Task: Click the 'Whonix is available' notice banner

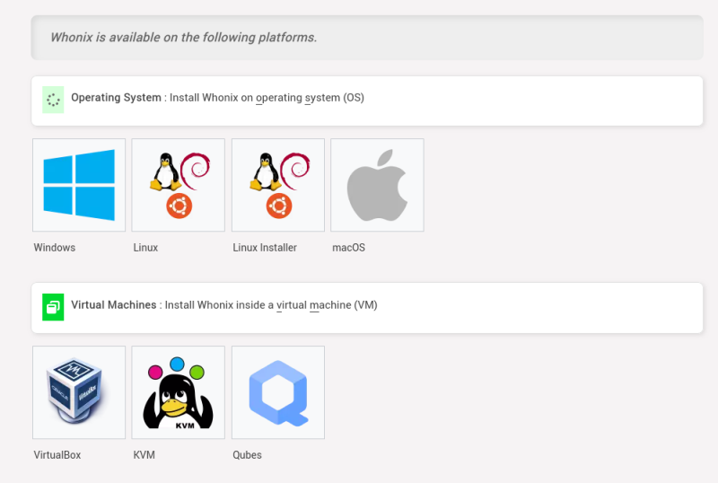Action: pyautogui.click(x=367, y=38)
